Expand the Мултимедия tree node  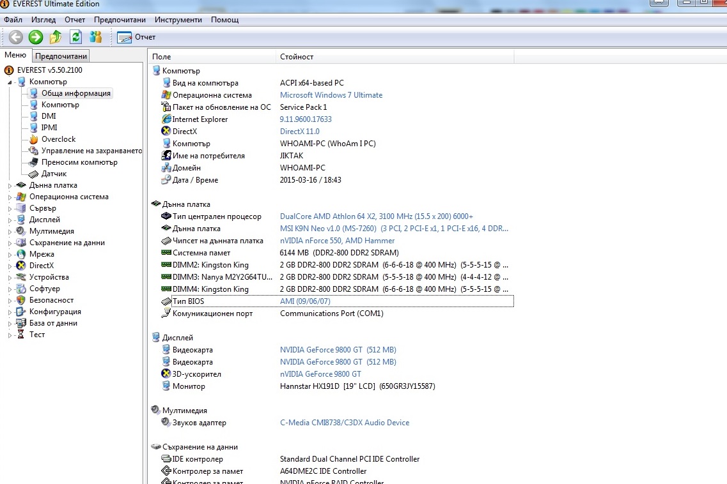pyautogui.click(x=10, y=231)
